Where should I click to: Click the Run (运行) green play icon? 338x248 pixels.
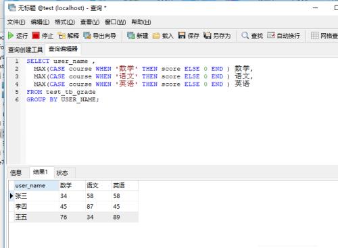(11, 36)
